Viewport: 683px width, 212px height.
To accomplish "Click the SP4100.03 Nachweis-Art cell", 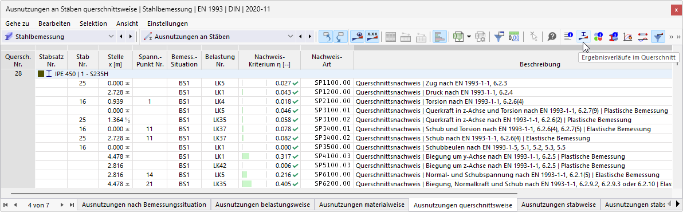I will [327, 156].
